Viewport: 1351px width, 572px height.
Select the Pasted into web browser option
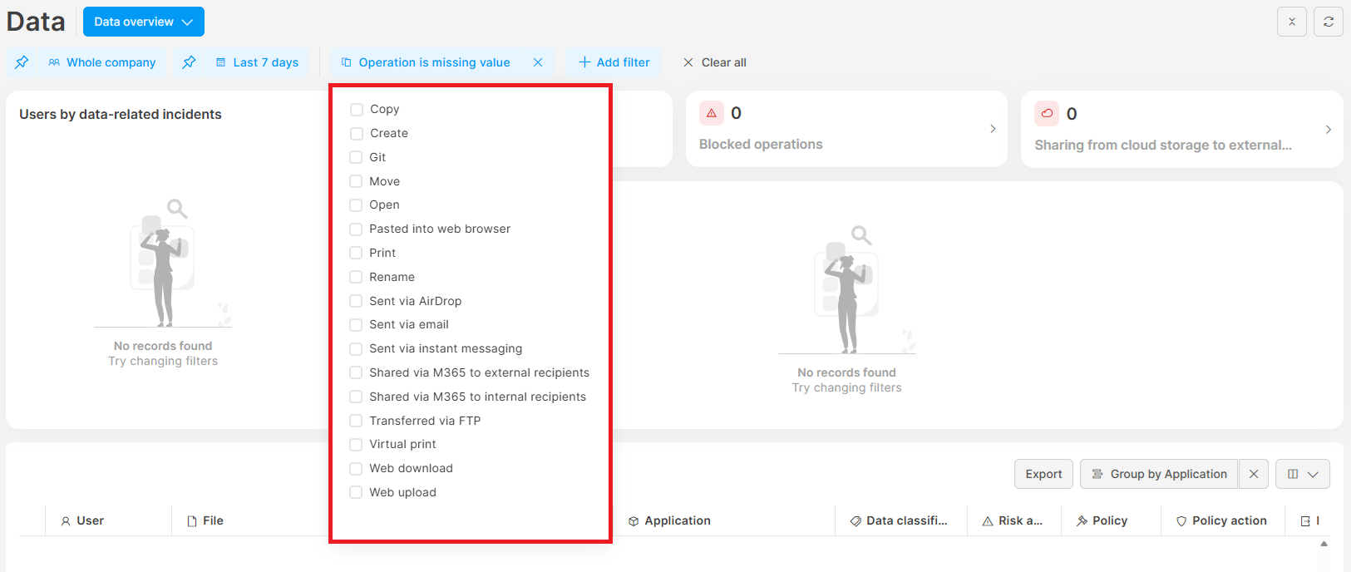(356, 229)
